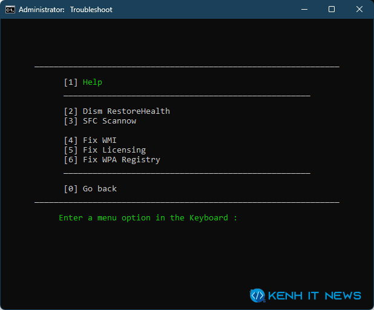This screenshot has height=310, width=374.
Task: Click the "Administrator: Troubleshoot" window title
Action: [x=65, y=10]
